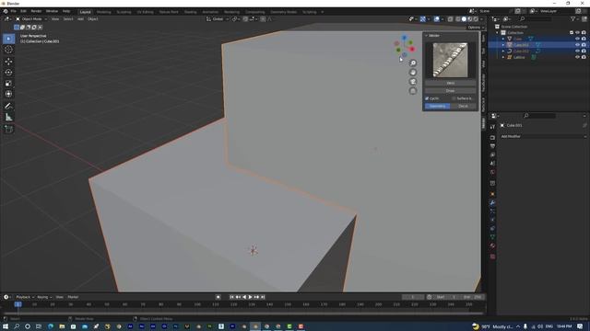Toggle the Cyclic checkbox

tap(427, 98)
